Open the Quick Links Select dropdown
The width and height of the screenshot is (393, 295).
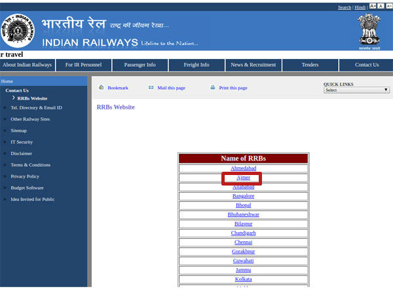pyautogui.click(x=356, y=90)
